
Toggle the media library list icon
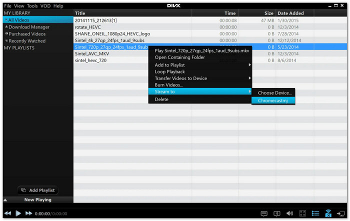315,213
